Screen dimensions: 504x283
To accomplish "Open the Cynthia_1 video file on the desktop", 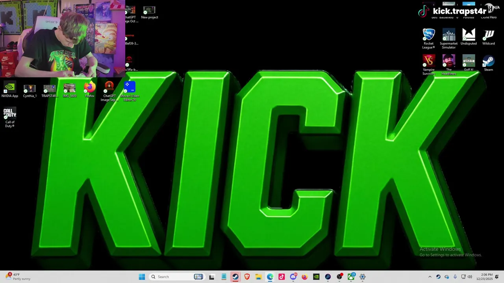I will [x=30, y=90].
